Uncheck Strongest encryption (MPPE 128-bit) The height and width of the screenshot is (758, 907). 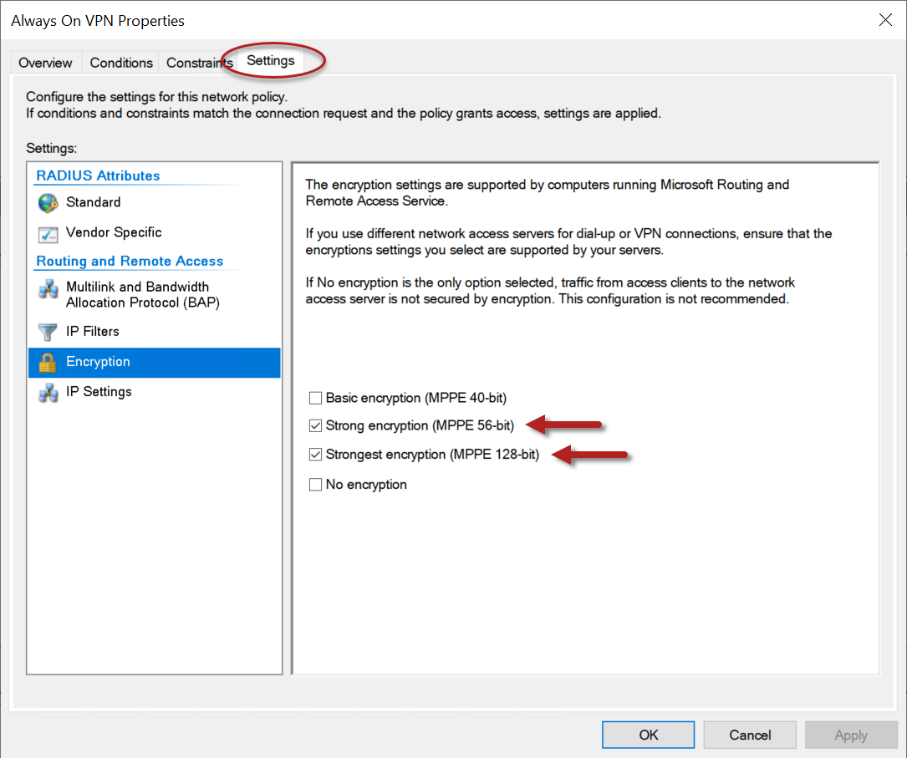click(315, 455)
